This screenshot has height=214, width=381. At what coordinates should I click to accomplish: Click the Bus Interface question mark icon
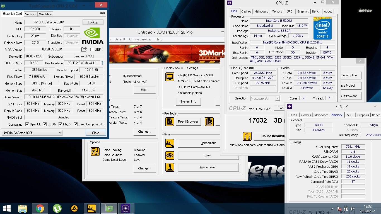(102, 63)
